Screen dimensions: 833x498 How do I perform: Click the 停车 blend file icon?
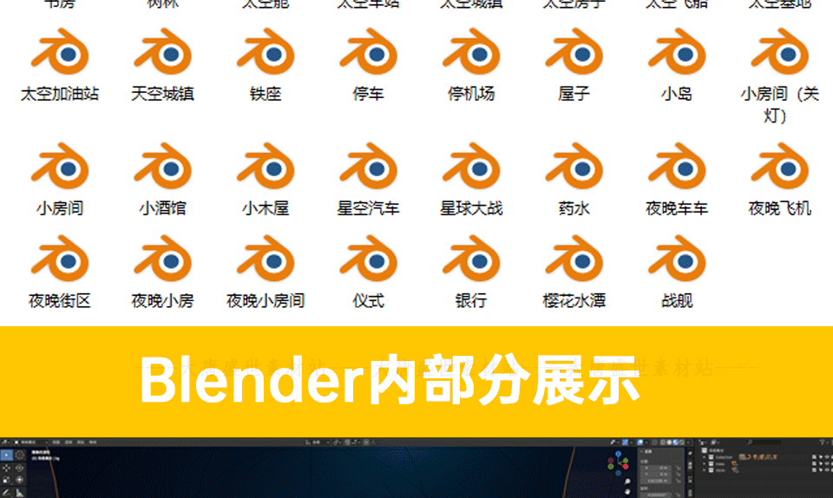tap(368, 53)
